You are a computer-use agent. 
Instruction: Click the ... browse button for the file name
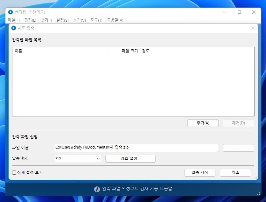pyautogui.click(x=239, y=148)
